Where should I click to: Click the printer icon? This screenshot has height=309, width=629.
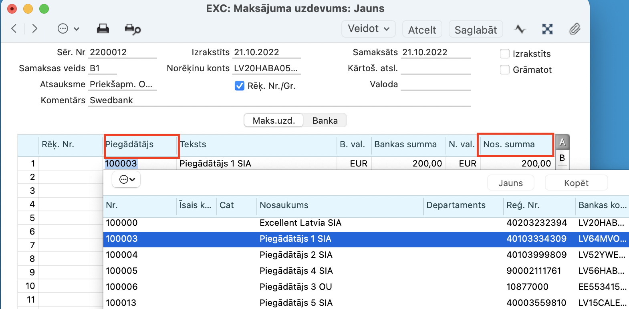pyautogui.click(x=103, y=29)
